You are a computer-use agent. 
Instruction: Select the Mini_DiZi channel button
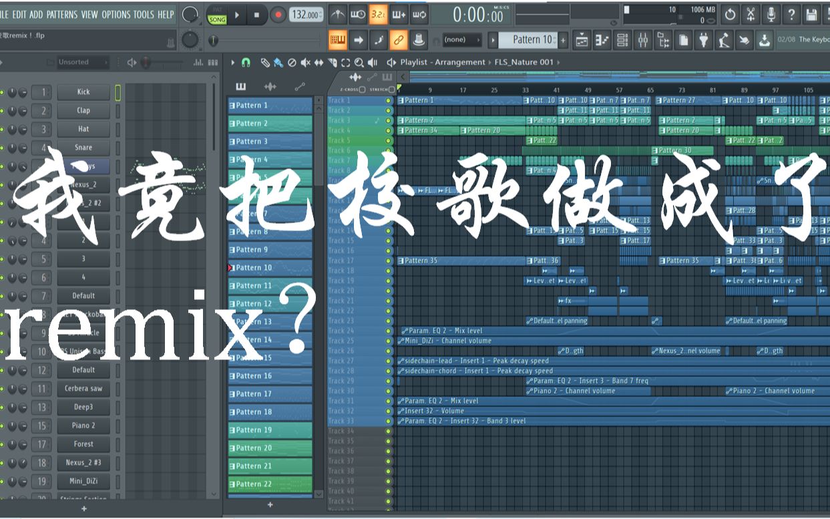pyautogui.click(x=83, y=481)
